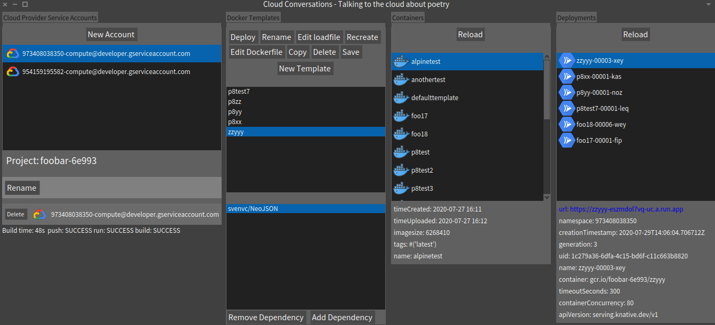Open the zzyyy deployment URL link

pyautogui.click(x=620, y=209)
